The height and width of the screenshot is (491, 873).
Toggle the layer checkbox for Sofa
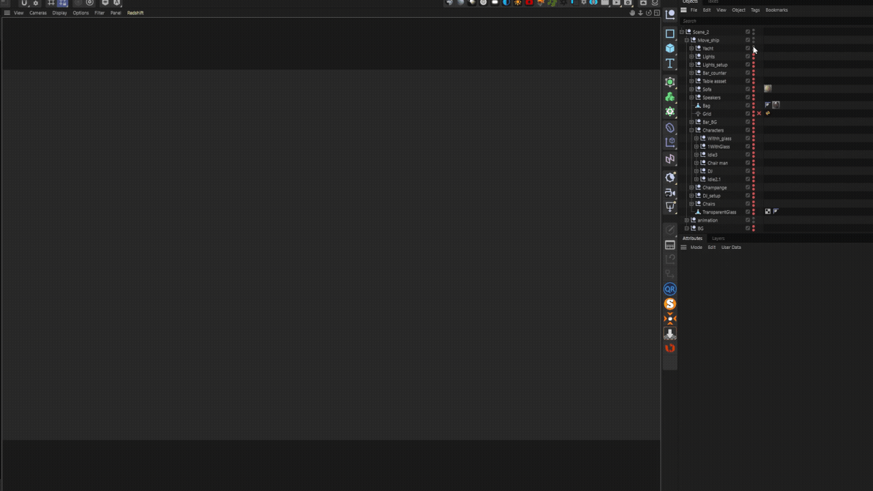pyautogui.click(x=748, y=89)
